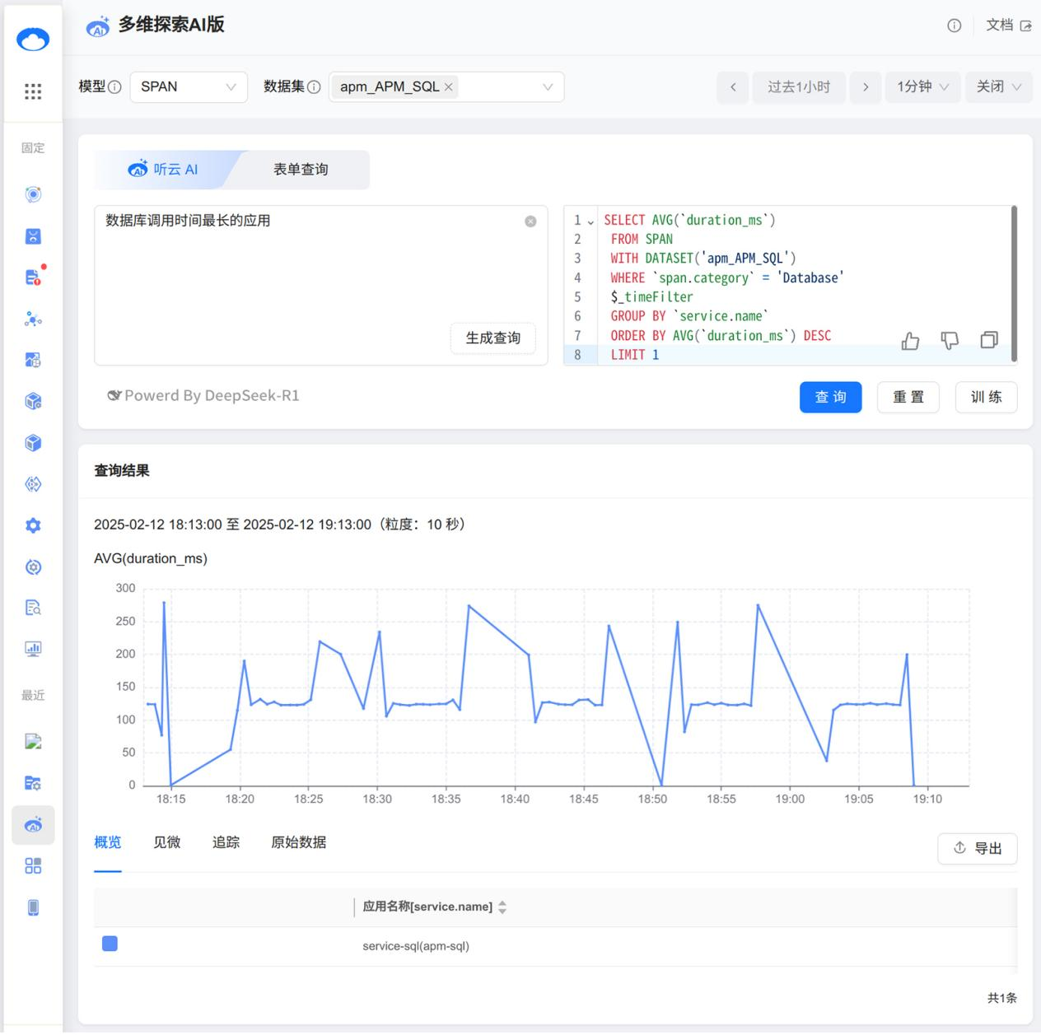Give thumbs down to generated SQL
Screen dimensions: 1041x1035
click(x=950, y=340)
